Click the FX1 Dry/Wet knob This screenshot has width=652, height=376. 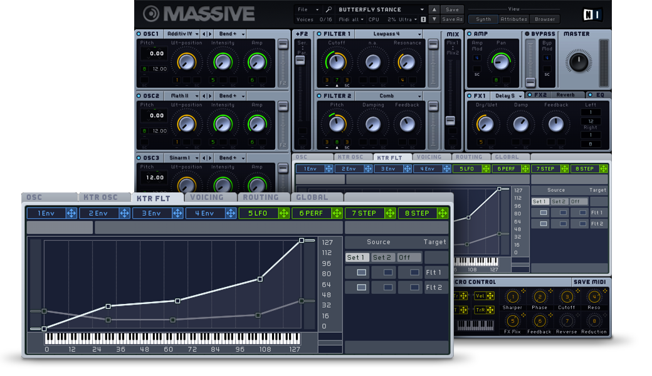485,124
